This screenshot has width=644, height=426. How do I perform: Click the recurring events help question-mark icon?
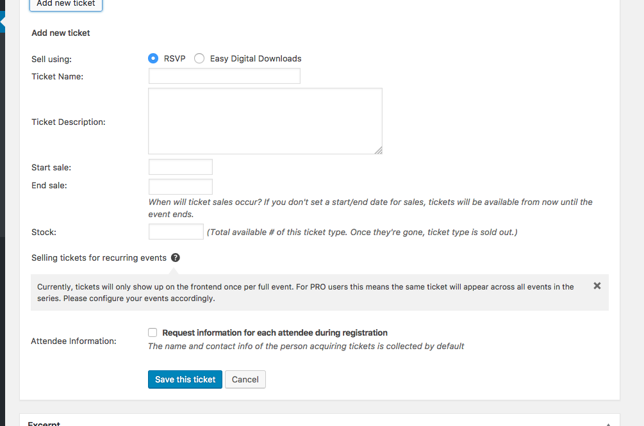176,258
